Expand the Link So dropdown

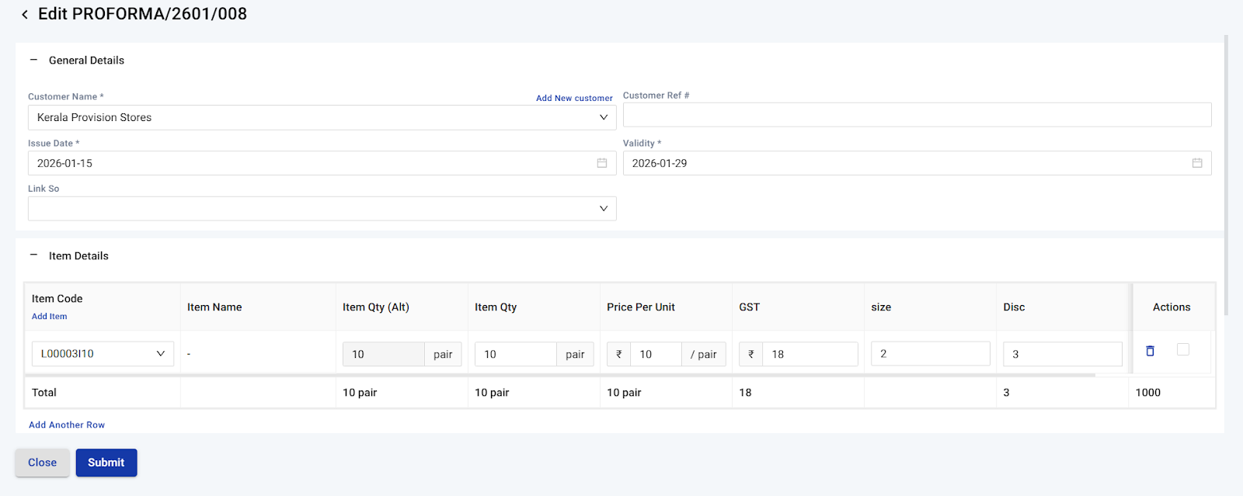point(322,209)
